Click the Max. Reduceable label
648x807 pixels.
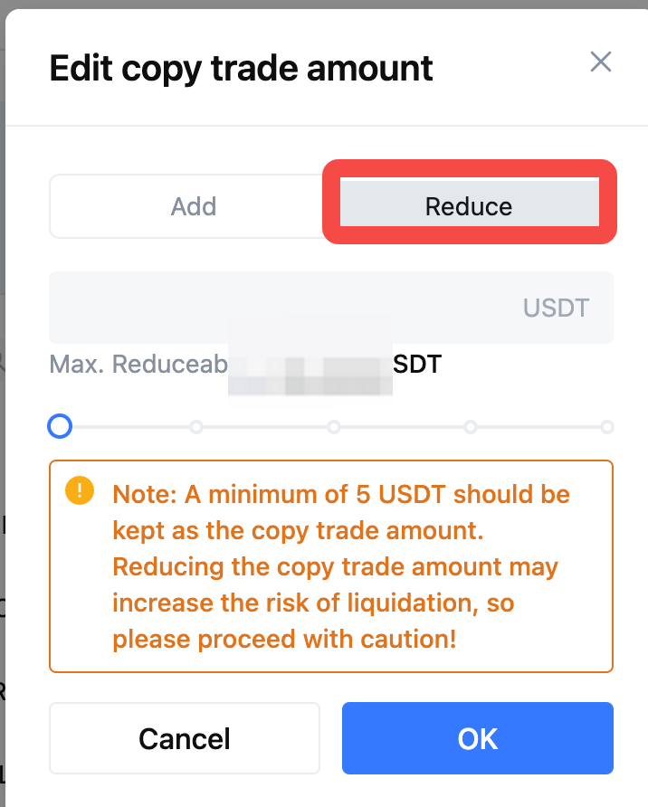(138, 364)
